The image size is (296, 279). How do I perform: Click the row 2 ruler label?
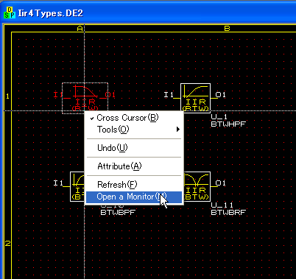point(8,244)
